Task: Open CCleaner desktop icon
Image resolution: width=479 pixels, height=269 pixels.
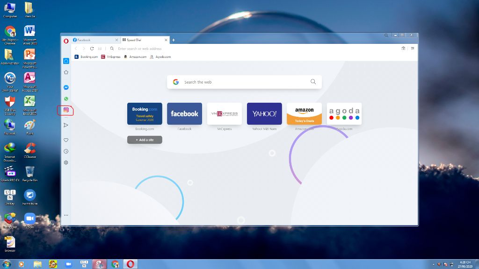Action: (29, 150)
